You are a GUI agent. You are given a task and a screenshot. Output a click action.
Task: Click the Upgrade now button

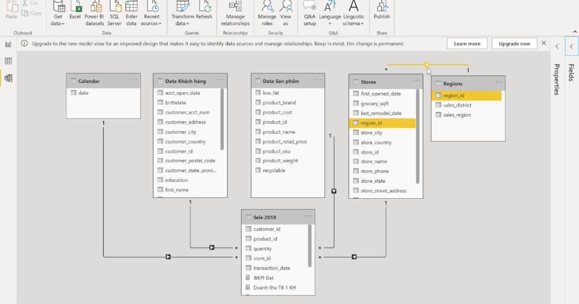[514, 43]
